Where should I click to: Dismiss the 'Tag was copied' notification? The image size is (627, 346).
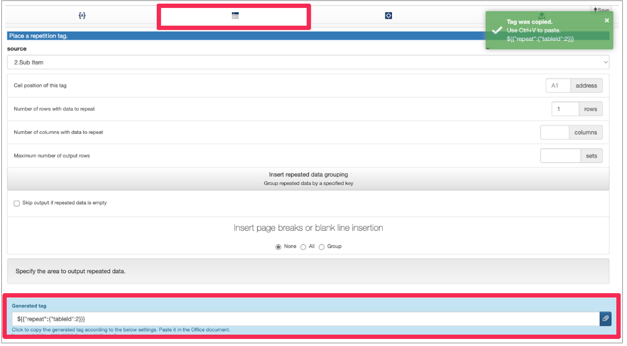point(607,20)
